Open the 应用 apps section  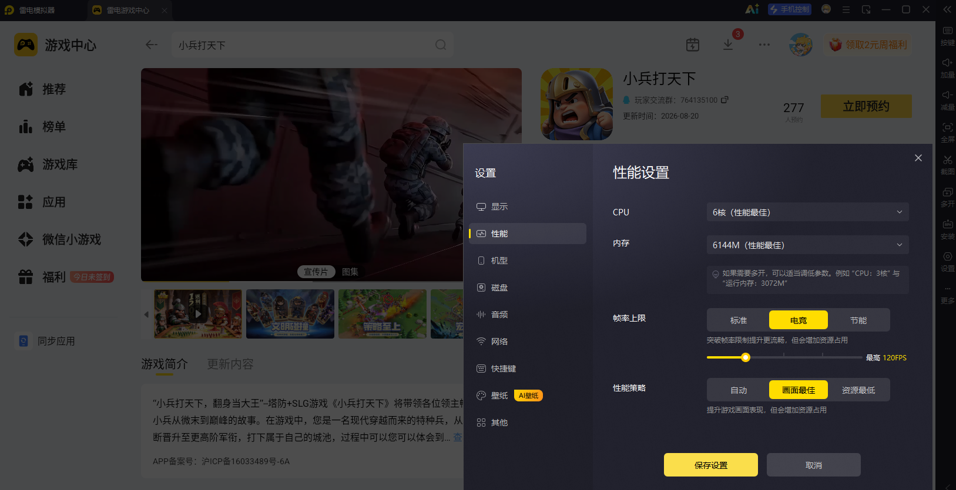point(42,202)
